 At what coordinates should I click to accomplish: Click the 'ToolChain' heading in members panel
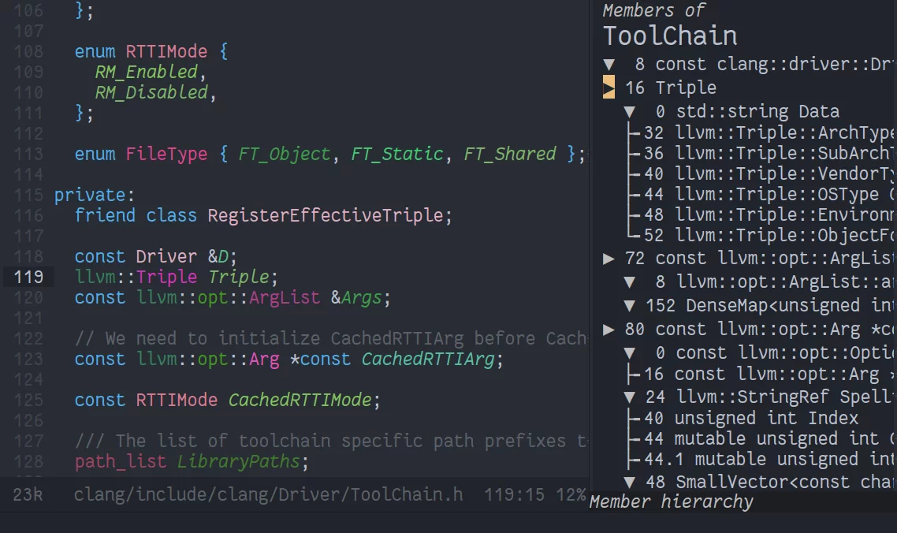pyautogui.click(x=670, y=36)
